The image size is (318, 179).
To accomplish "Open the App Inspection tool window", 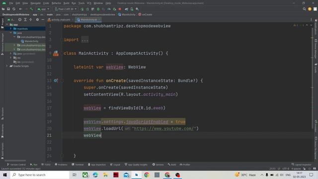I will 97,165.
